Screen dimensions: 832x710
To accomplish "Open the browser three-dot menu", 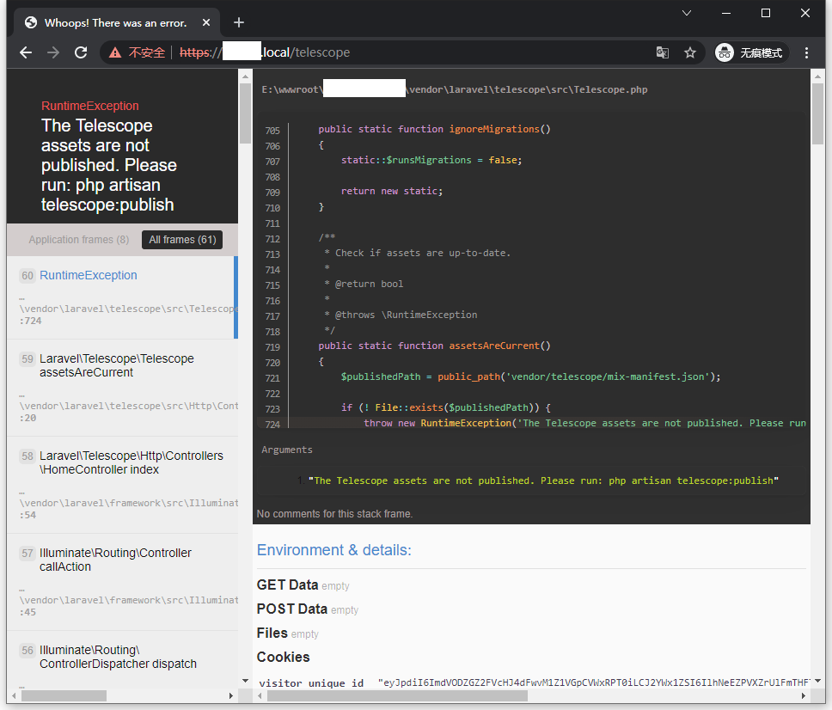I will pyautogui.click(x=806, y=52).
